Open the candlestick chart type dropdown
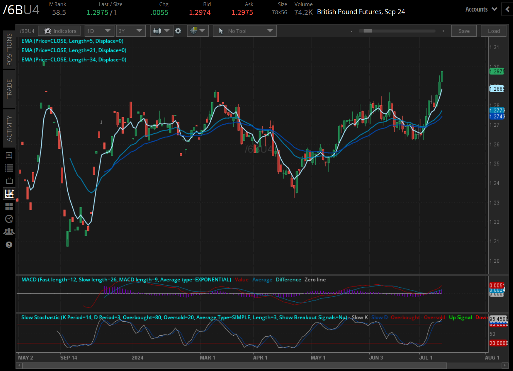 [161, 31]
